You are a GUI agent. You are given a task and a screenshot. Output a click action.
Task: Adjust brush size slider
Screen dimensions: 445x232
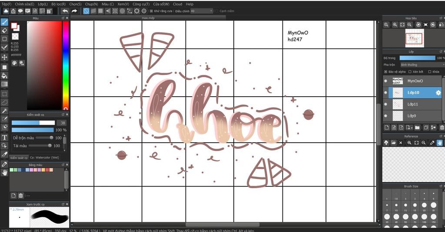click(33, 123)
